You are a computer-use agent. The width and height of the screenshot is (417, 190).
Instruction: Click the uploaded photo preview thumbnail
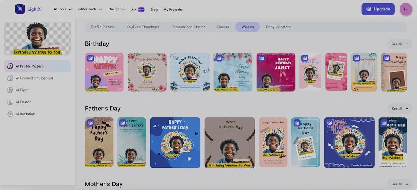[x=37, y=39]
